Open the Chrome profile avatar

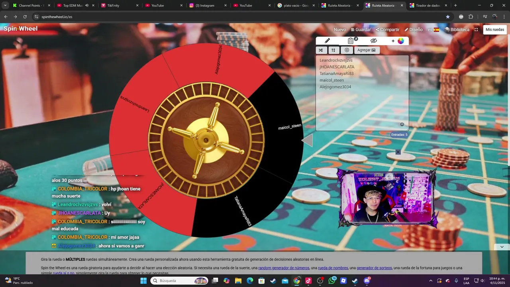[x=494, y=17]
